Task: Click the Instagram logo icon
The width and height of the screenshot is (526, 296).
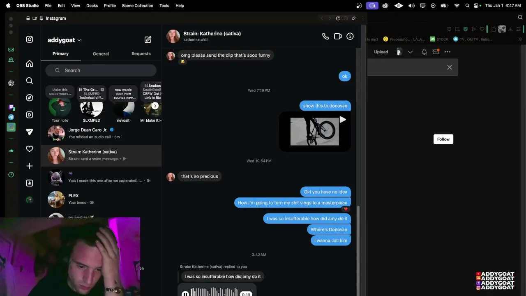Action: (30, 39)
